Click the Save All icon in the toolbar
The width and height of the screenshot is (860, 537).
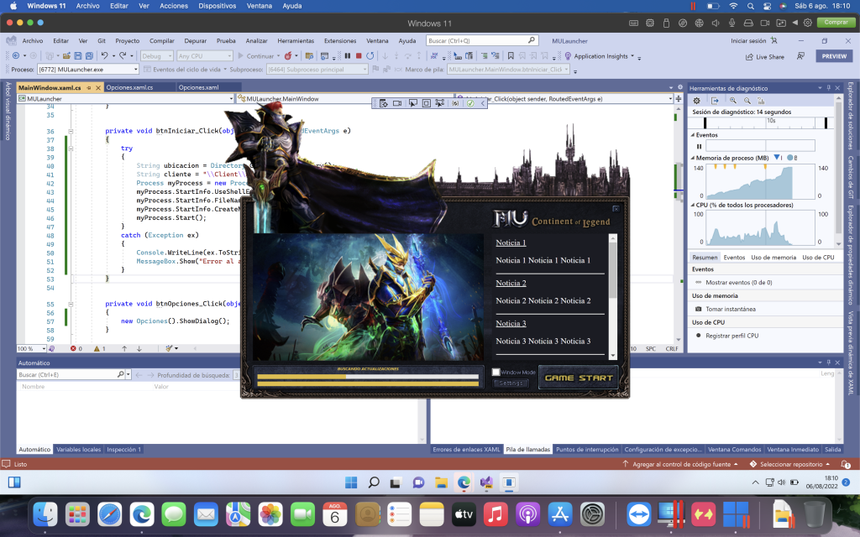point(89,56)
